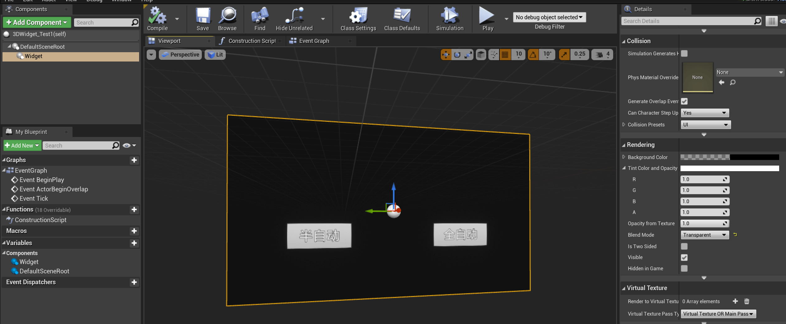The image size is (786, 324).
Task: Compile the blueprint
Action: click(157, 19)
